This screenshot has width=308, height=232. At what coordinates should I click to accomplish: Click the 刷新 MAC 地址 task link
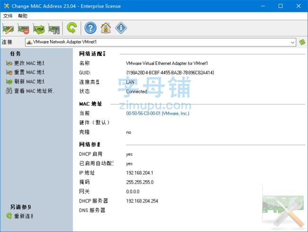pyautogui.click(x=29, y=81)
